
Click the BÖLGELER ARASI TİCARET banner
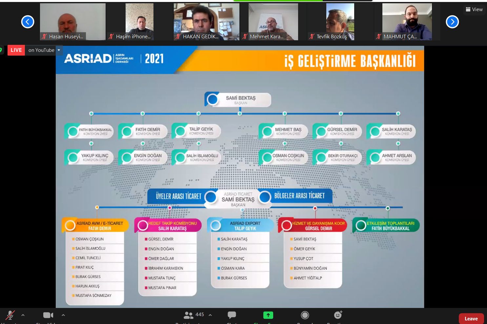(299, 196)
